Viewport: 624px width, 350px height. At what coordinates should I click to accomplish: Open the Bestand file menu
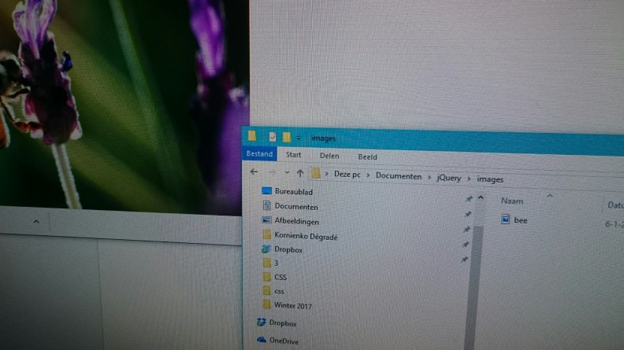259,154
